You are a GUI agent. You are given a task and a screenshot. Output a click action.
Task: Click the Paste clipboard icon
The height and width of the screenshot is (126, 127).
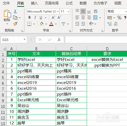pyautogui.click(x=7, y=13)
